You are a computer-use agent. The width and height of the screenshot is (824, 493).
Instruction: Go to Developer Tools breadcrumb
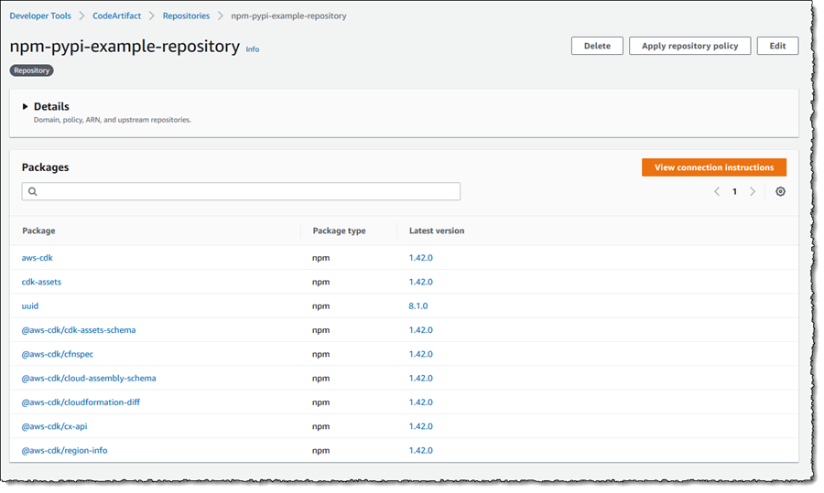tap(40, 16)
